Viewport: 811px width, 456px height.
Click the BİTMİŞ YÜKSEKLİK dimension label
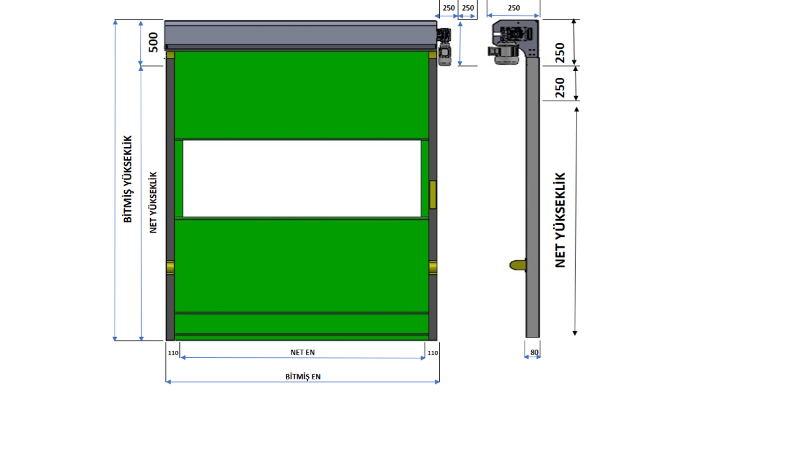[x=128, y=179]
